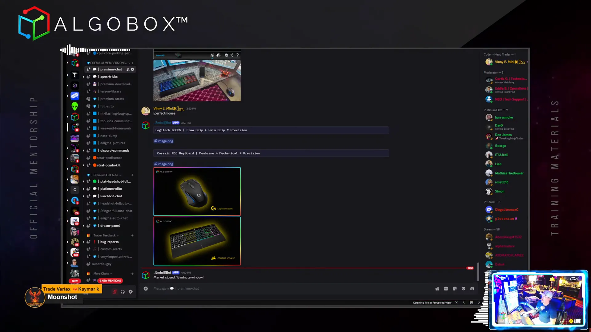Collapse the Trader Feedback category

point(103,235)
